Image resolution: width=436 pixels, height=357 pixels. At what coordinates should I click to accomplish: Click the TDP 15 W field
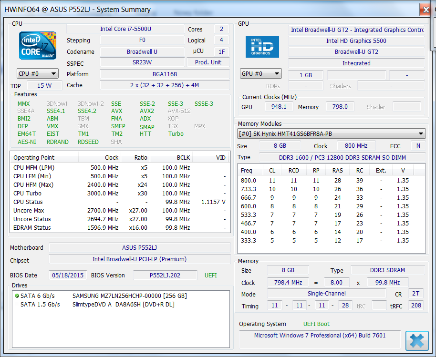(44, 86)
